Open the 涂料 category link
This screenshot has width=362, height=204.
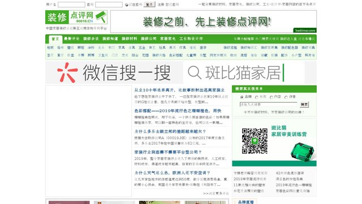(x=91, y=48)
